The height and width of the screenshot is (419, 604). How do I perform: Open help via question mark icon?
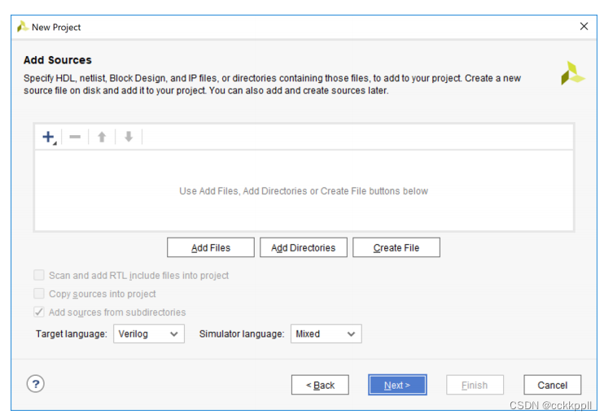coord(36,384)
